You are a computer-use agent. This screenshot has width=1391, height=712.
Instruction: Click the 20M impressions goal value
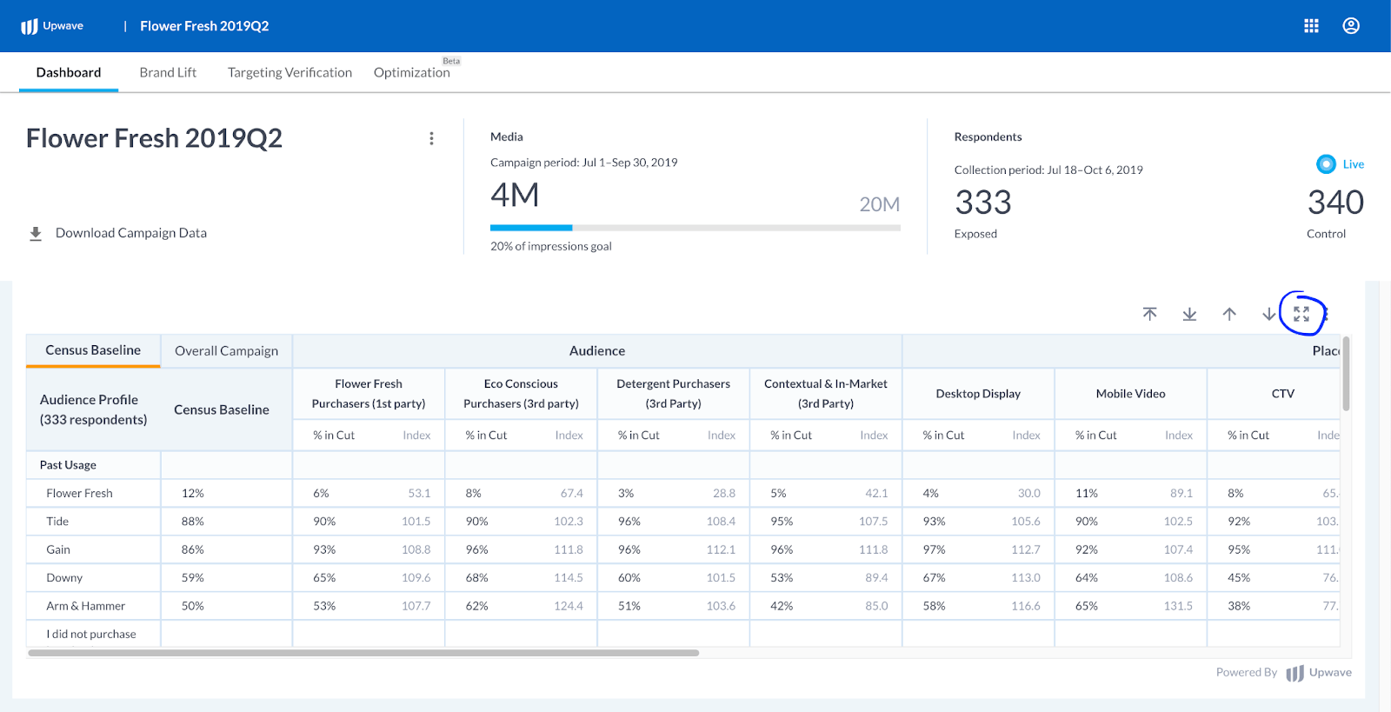880,204
